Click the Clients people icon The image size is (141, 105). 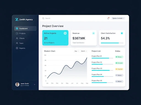tap(17, 38)
